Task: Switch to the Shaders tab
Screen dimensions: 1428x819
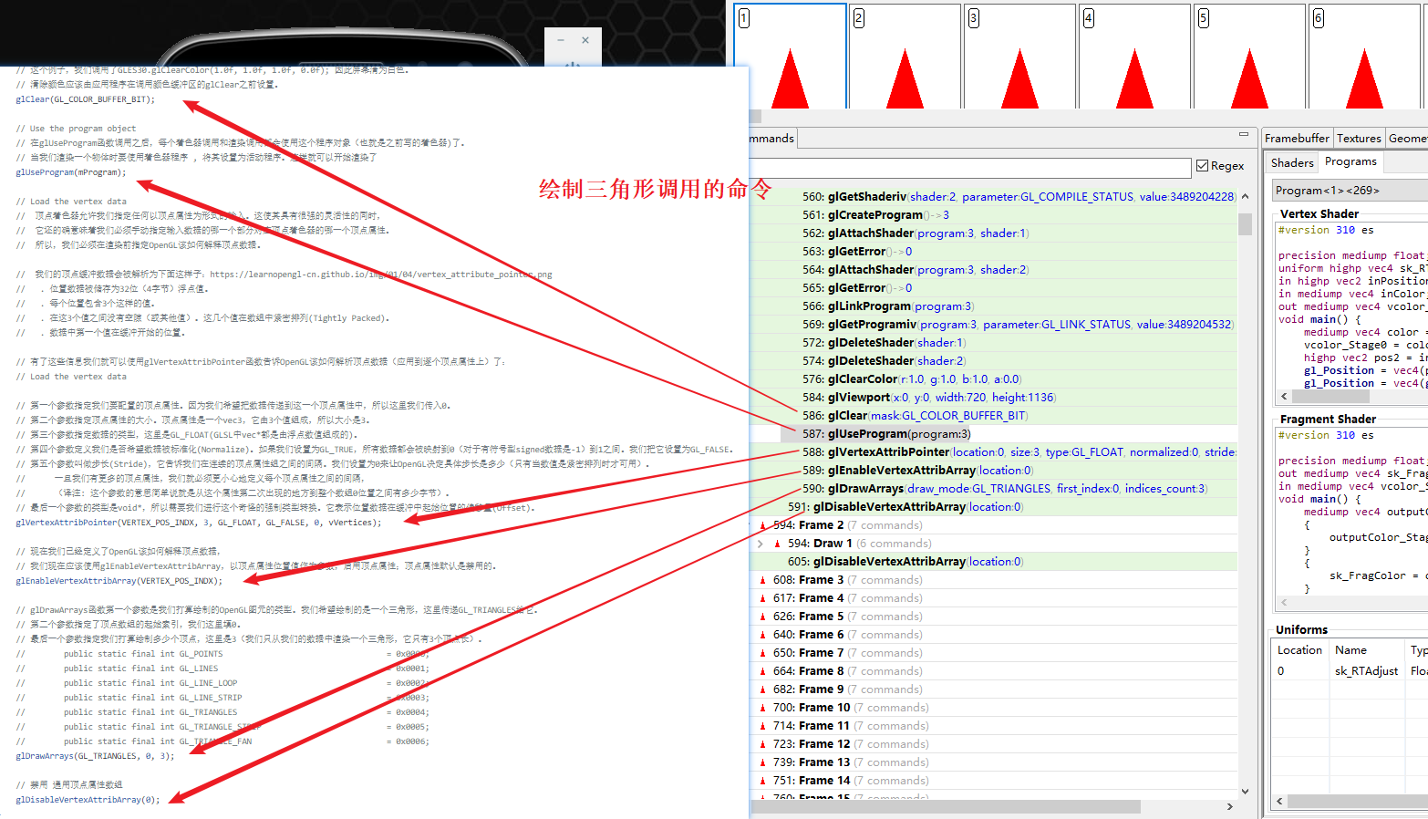Action: point(1291,161)
